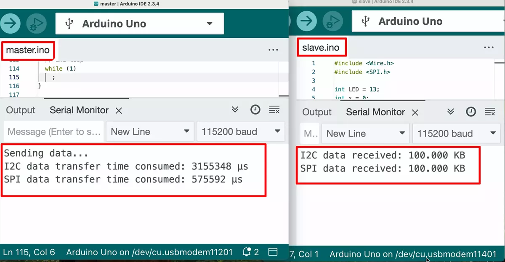This screenshot has height=262, width=505.
Task: Open New Line ending dropdown in master window
Action: 150,131
